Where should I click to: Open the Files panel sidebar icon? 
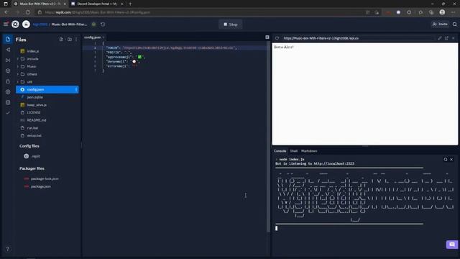point(8,40)
